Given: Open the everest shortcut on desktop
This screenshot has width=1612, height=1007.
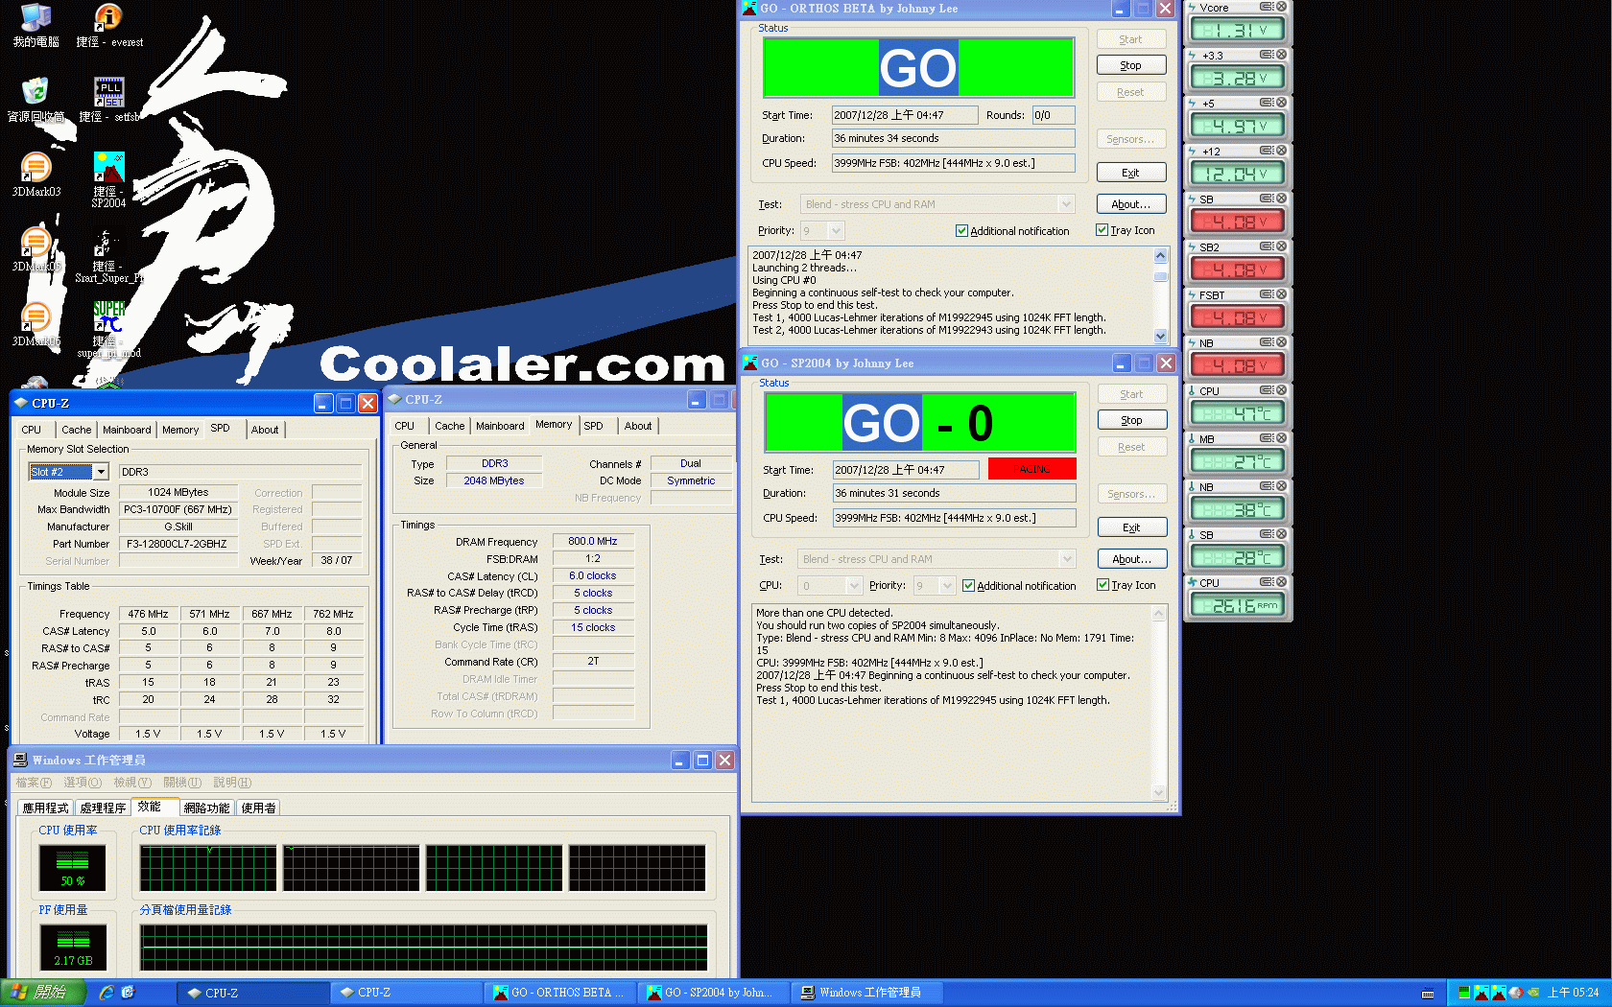Looking at the screenshot, I should 108,26.
